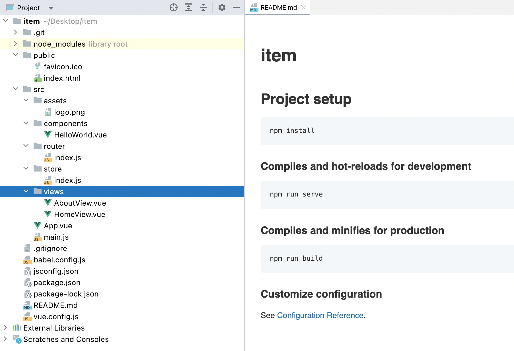Image resolution: width=514 pixels, height=351 pixels.
Task: Select logo.png under assets
Action: 69,112
